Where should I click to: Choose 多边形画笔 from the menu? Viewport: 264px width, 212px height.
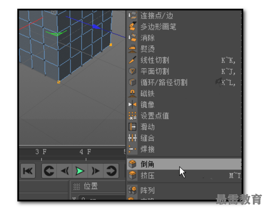pyautogui.click(x=184, y=26)
